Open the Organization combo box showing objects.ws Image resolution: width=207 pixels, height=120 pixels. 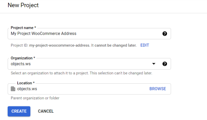click(89, 64)
